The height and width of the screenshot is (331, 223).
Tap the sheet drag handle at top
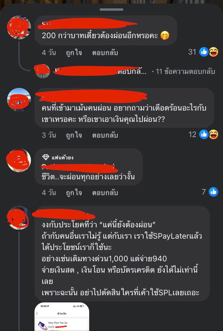tap(111, 10)
